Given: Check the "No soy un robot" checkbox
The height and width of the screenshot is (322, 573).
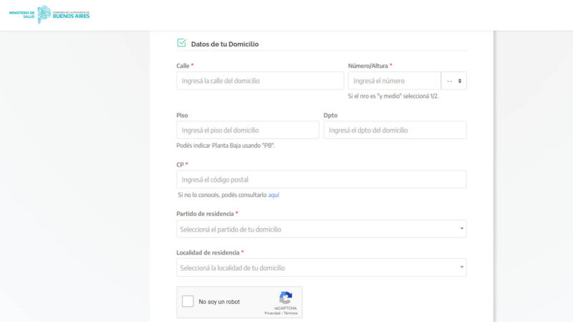Looking at the screenshot, I should 188,302.
